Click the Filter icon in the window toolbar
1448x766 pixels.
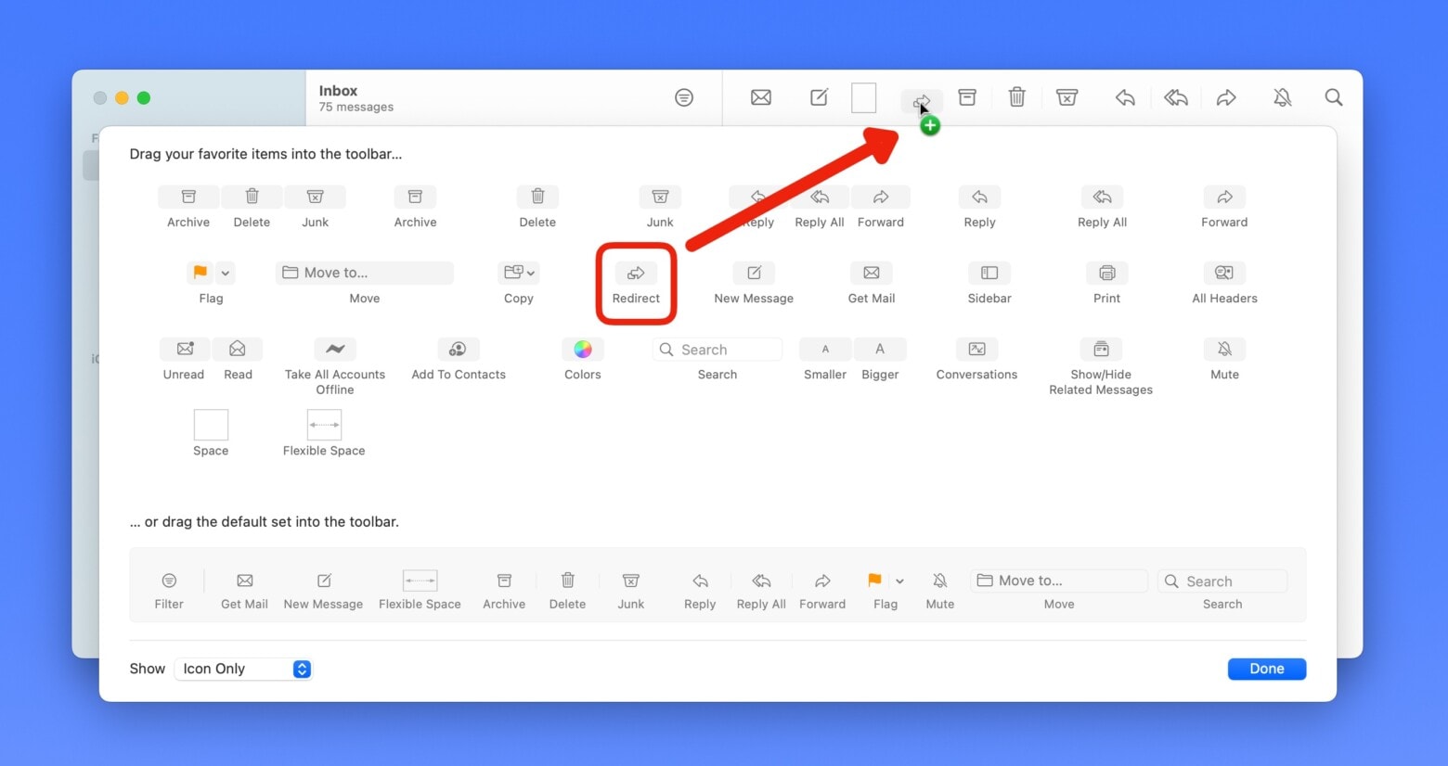click(x=684, y=97)
